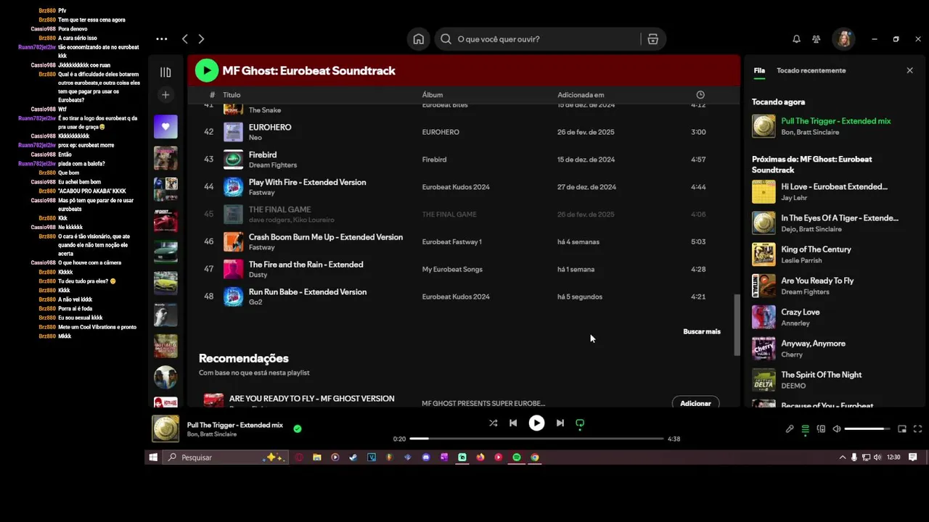929x522 pixels.
Task: Click Crash Boom Burn Me Up cover thumbnail
Action: pyautogui.click(x=233, y=241)
